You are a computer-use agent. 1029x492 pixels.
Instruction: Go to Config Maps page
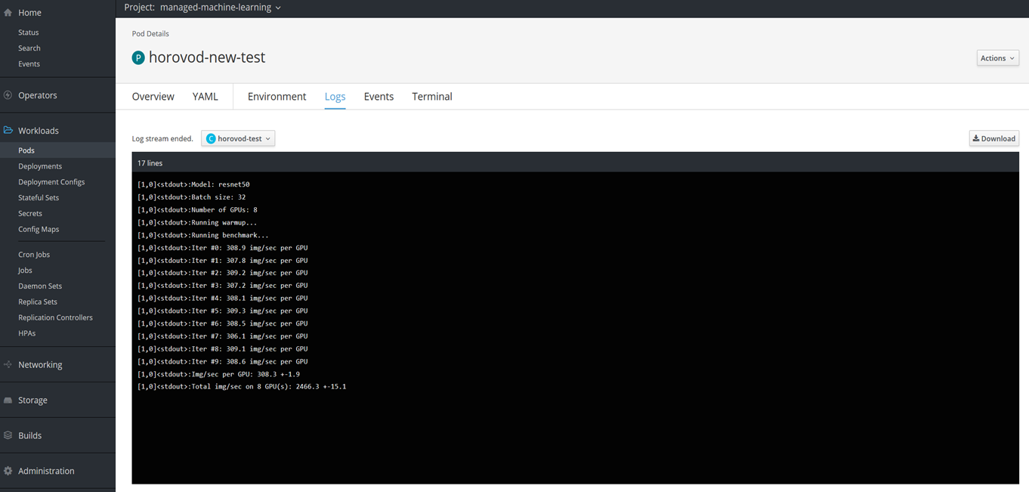[x=39, y=229]
